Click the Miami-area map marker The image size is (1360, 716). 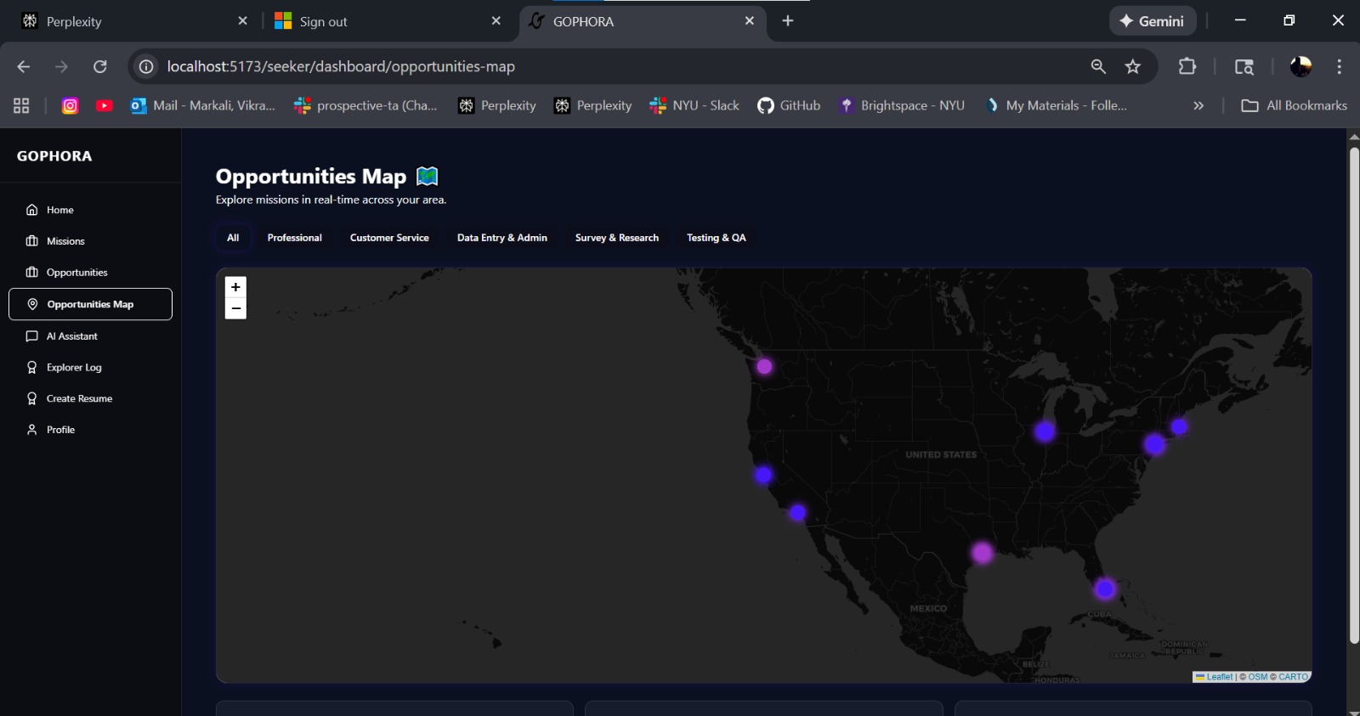click(1104, 589)
